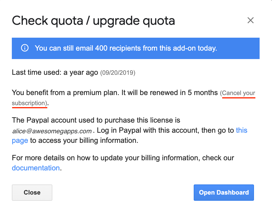Click the (09/20/2019) date text
Screen dimensions: 272x212
[118, 73]
